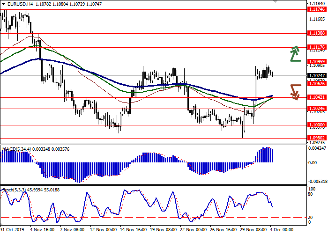Click the green upward zigzag arrow
The image size is (328, 234).
coord(294,54)
